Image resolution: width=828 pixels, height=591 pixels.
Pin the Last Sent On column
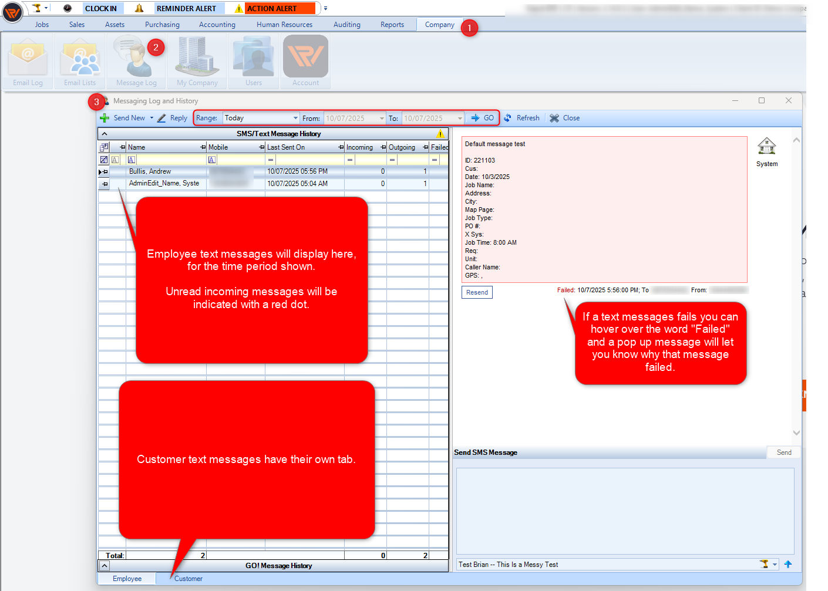[x=341, y=147]
